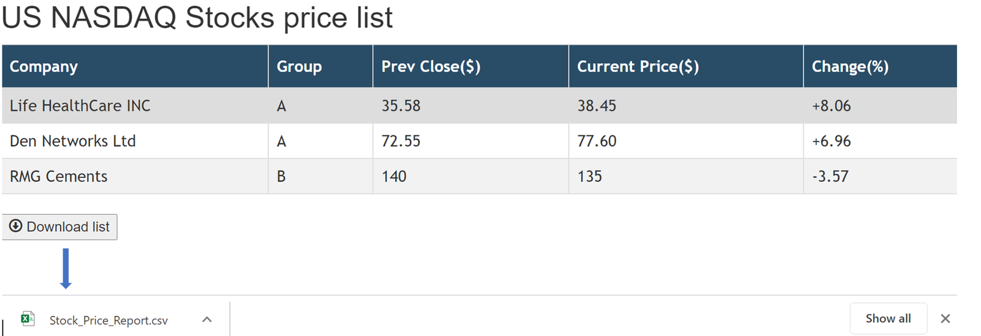Viewport: 981px width, 336px height.
Task: Click the Show all downloads button
Action: [888, 319]
